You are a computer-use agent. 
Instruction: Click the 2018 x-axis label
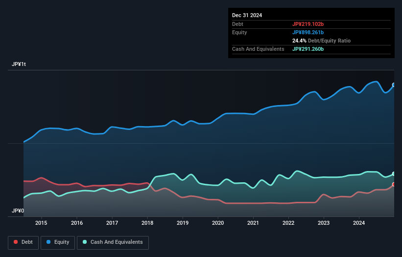click(147, 223)
